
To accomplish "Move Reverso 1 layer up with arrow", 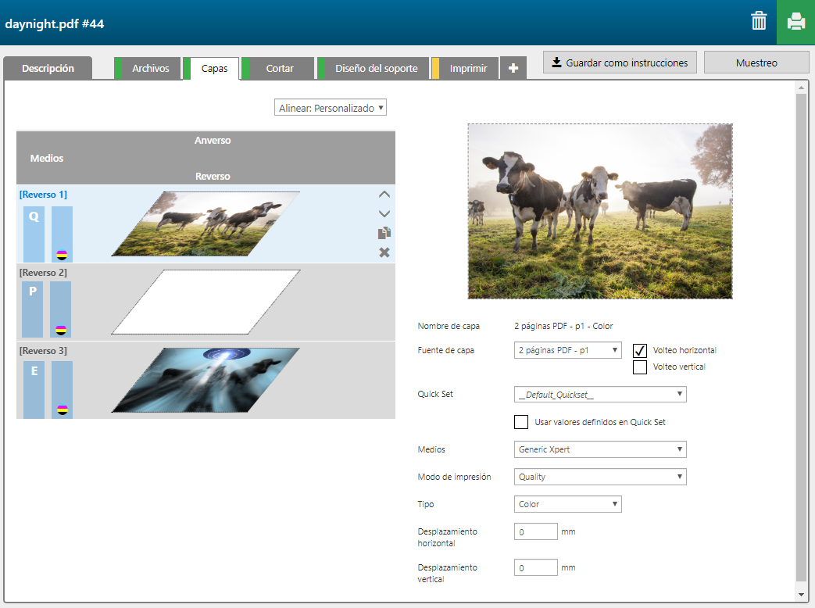I will [x=384, y=195].
